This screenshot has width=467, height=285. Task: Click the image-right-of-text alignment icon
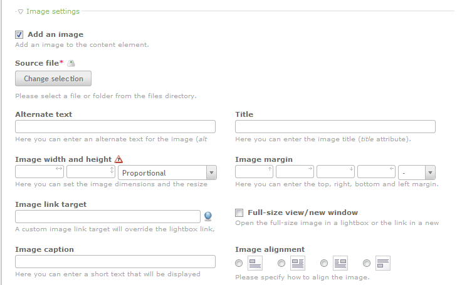click(340, 263)
